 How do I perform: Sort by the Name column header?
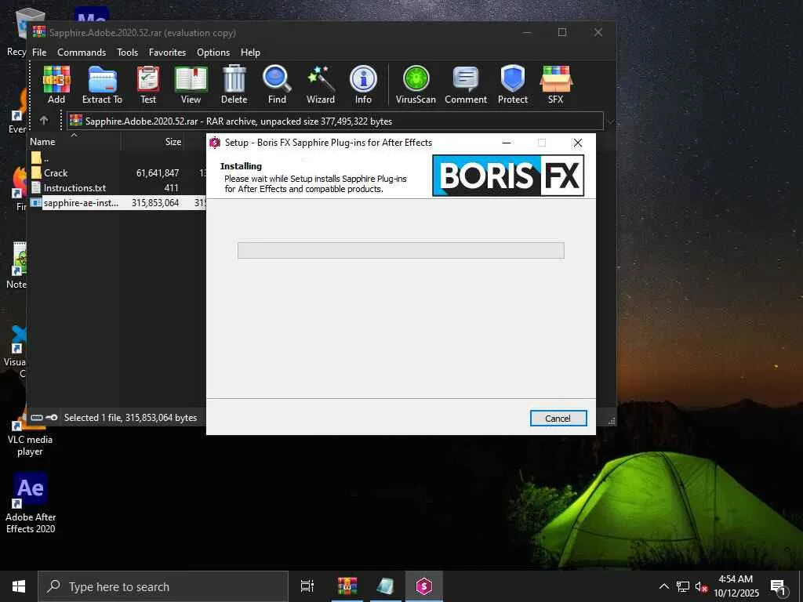[74, 142]
